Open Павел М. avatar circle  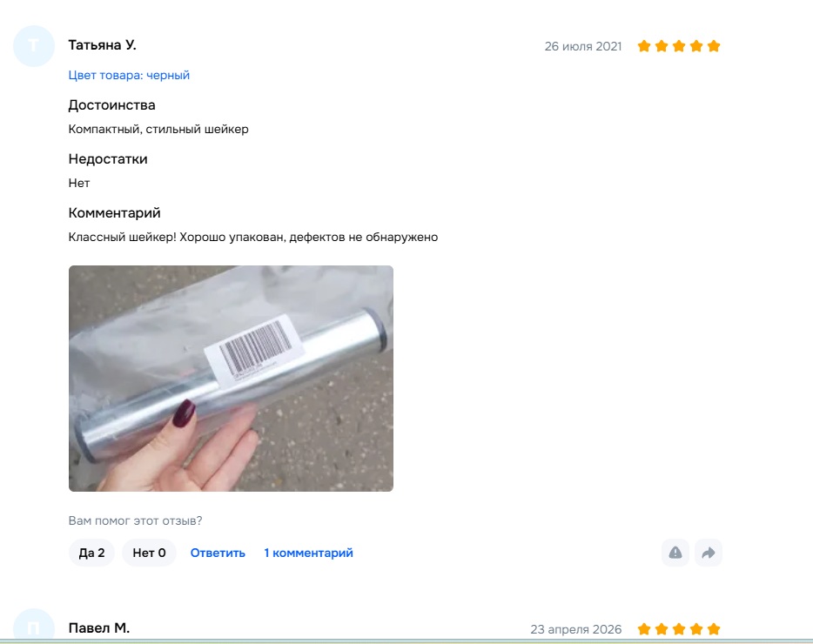point(34,626)
